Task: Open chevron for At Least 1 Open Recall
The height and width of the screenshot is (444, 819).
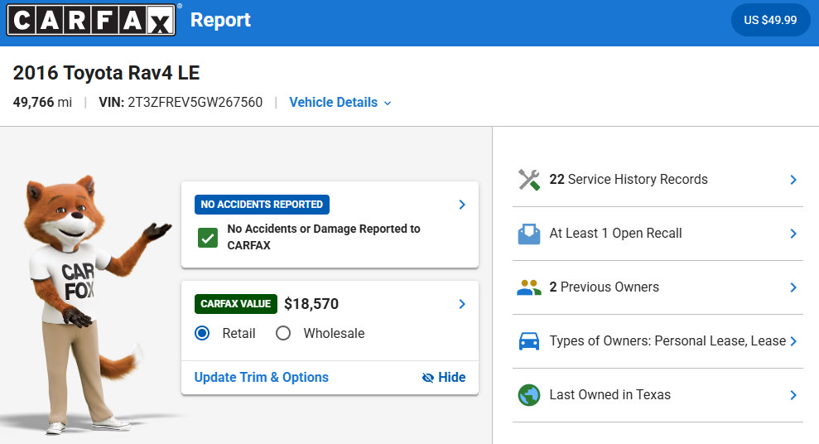Action: pyautogui.click(x=793, y=234)
